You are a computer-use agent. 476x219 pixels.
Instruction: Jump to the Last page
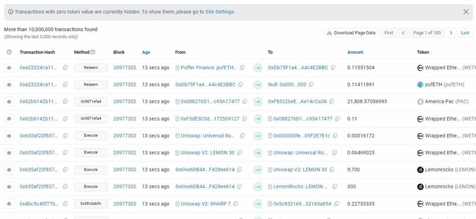click(x=465, y=33)
